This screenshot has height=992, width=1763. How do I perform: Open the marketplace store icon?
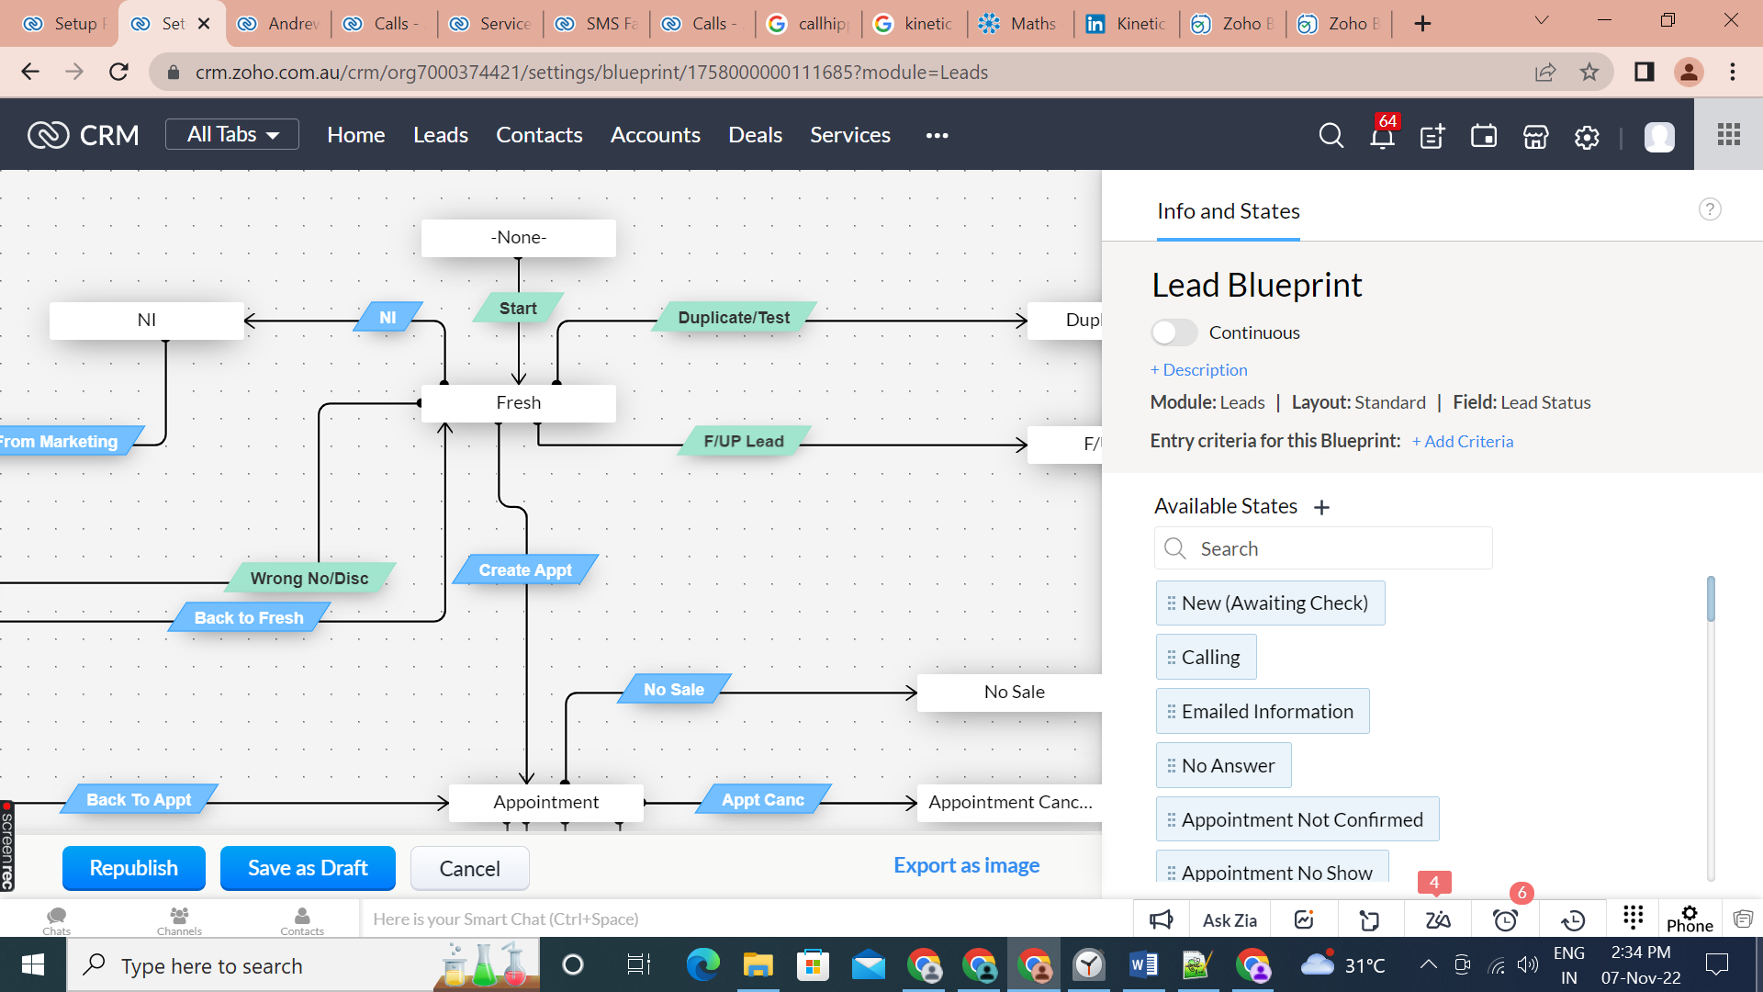[x=1535, y=136]
